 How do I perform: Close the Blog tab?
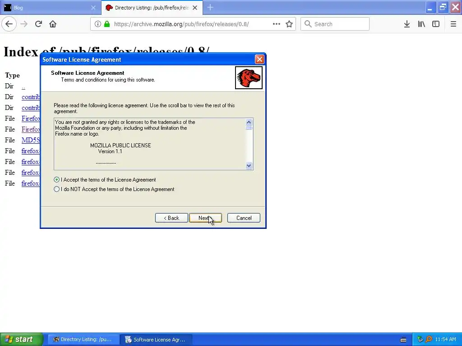pyautogui.click(x=93, y=8)
